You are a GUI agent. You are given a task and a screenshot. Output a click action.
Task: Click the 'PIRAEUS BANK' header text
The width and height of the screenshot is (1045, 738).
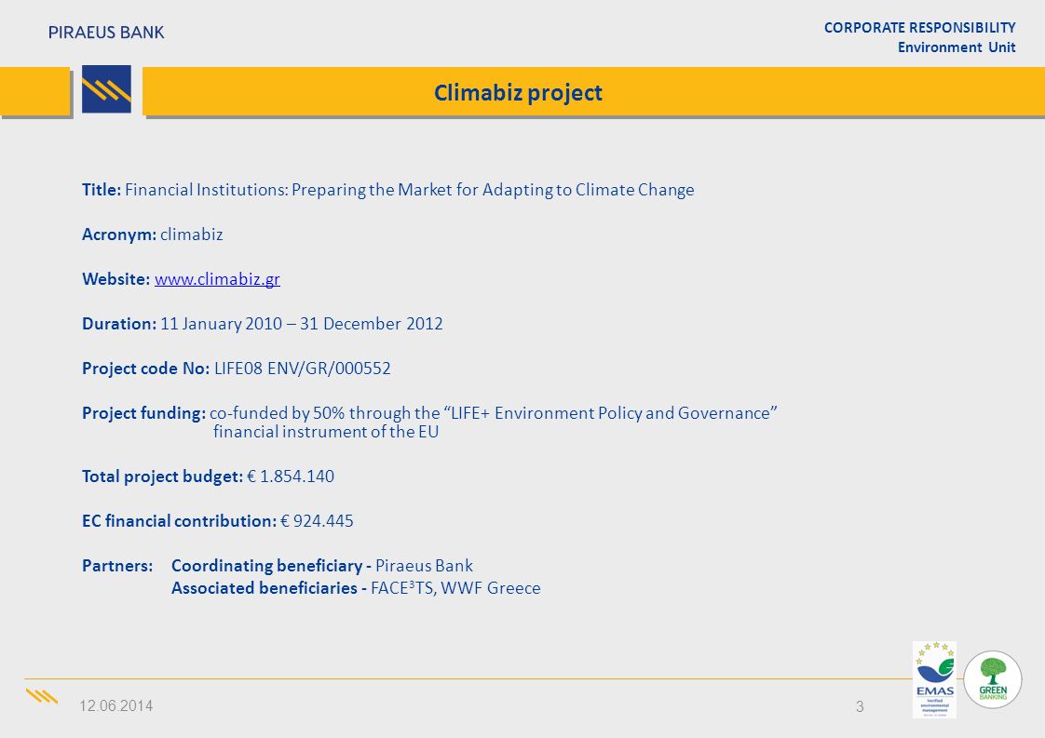pos(106,33)
